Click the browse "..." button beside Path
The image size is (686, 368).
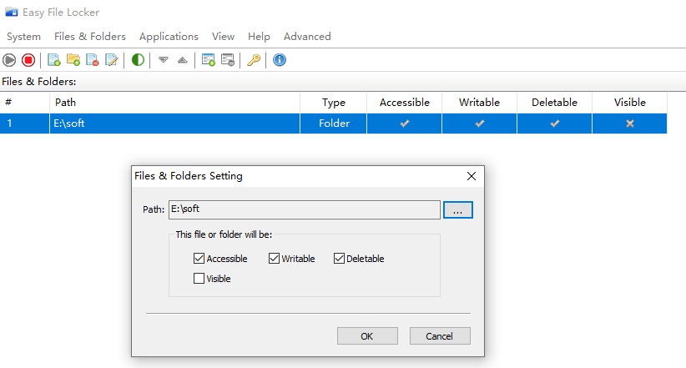pos(457,210)
